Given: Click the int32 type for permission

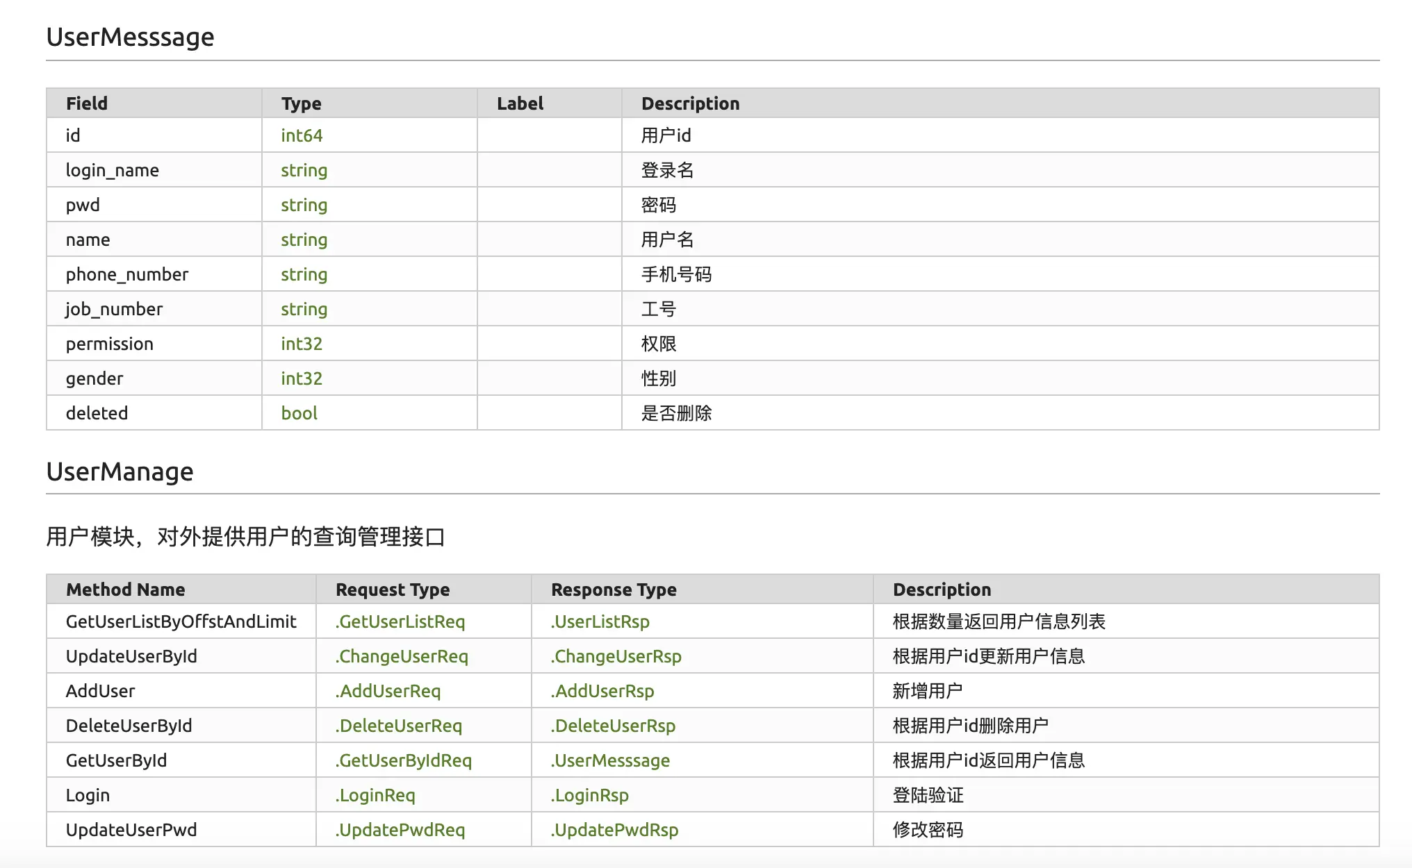Looking at the screenshot, I should tap(302, 344).
